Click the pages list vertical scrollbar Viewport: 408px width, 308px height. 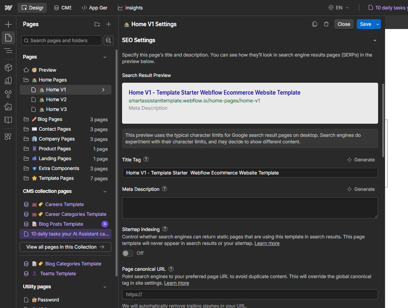(116, 163)
